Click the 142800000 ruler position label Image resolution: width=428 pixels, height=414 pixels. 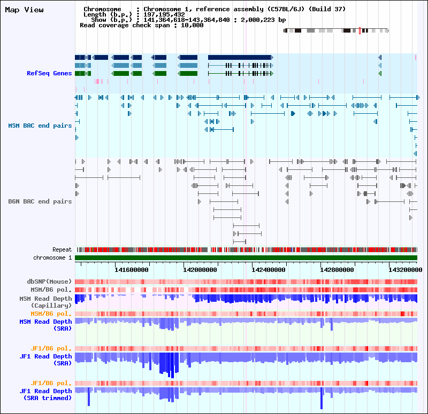pos(337,270)
